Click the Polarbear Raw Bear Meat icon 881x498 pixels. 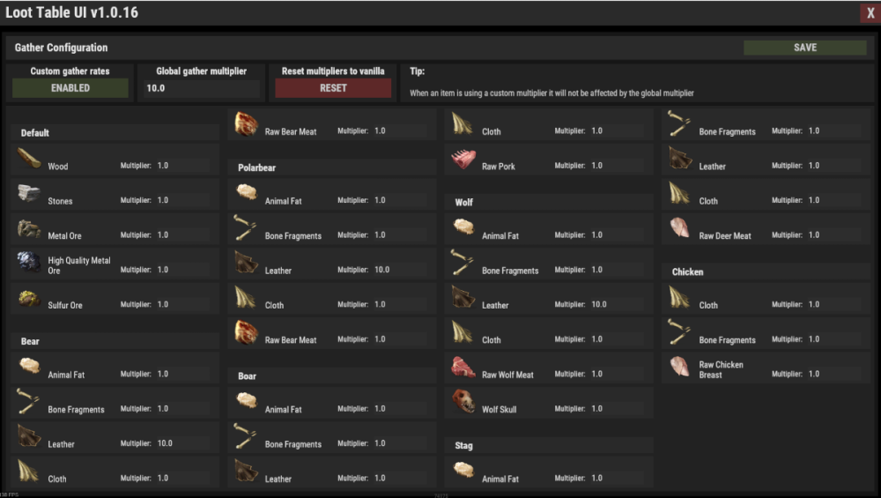pos(246,333)
